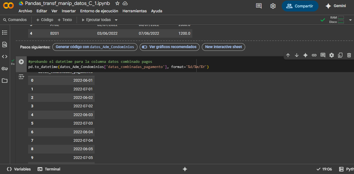Open the Ver menu
354x174 pixels.
[55, 11]
